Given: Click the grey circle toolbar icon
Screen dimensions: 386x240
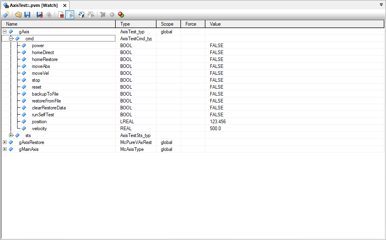Looking at the screenshot, I should pyautogui.click(x=112, y=15).
